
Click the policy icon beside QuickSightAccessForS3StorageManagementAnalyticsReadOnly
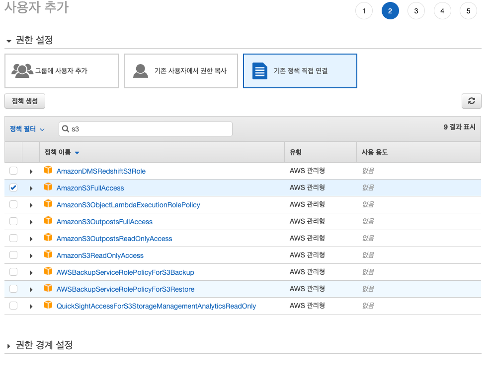[x=48, y=305]
